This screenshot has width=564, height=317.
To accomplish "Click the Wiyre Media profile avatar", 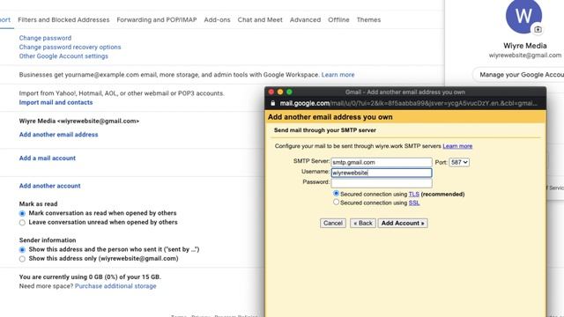I will (x=523, y=16).
